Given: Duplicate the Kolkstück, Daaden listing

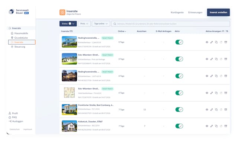Looking at the screenshot, I should pos(216,126).
